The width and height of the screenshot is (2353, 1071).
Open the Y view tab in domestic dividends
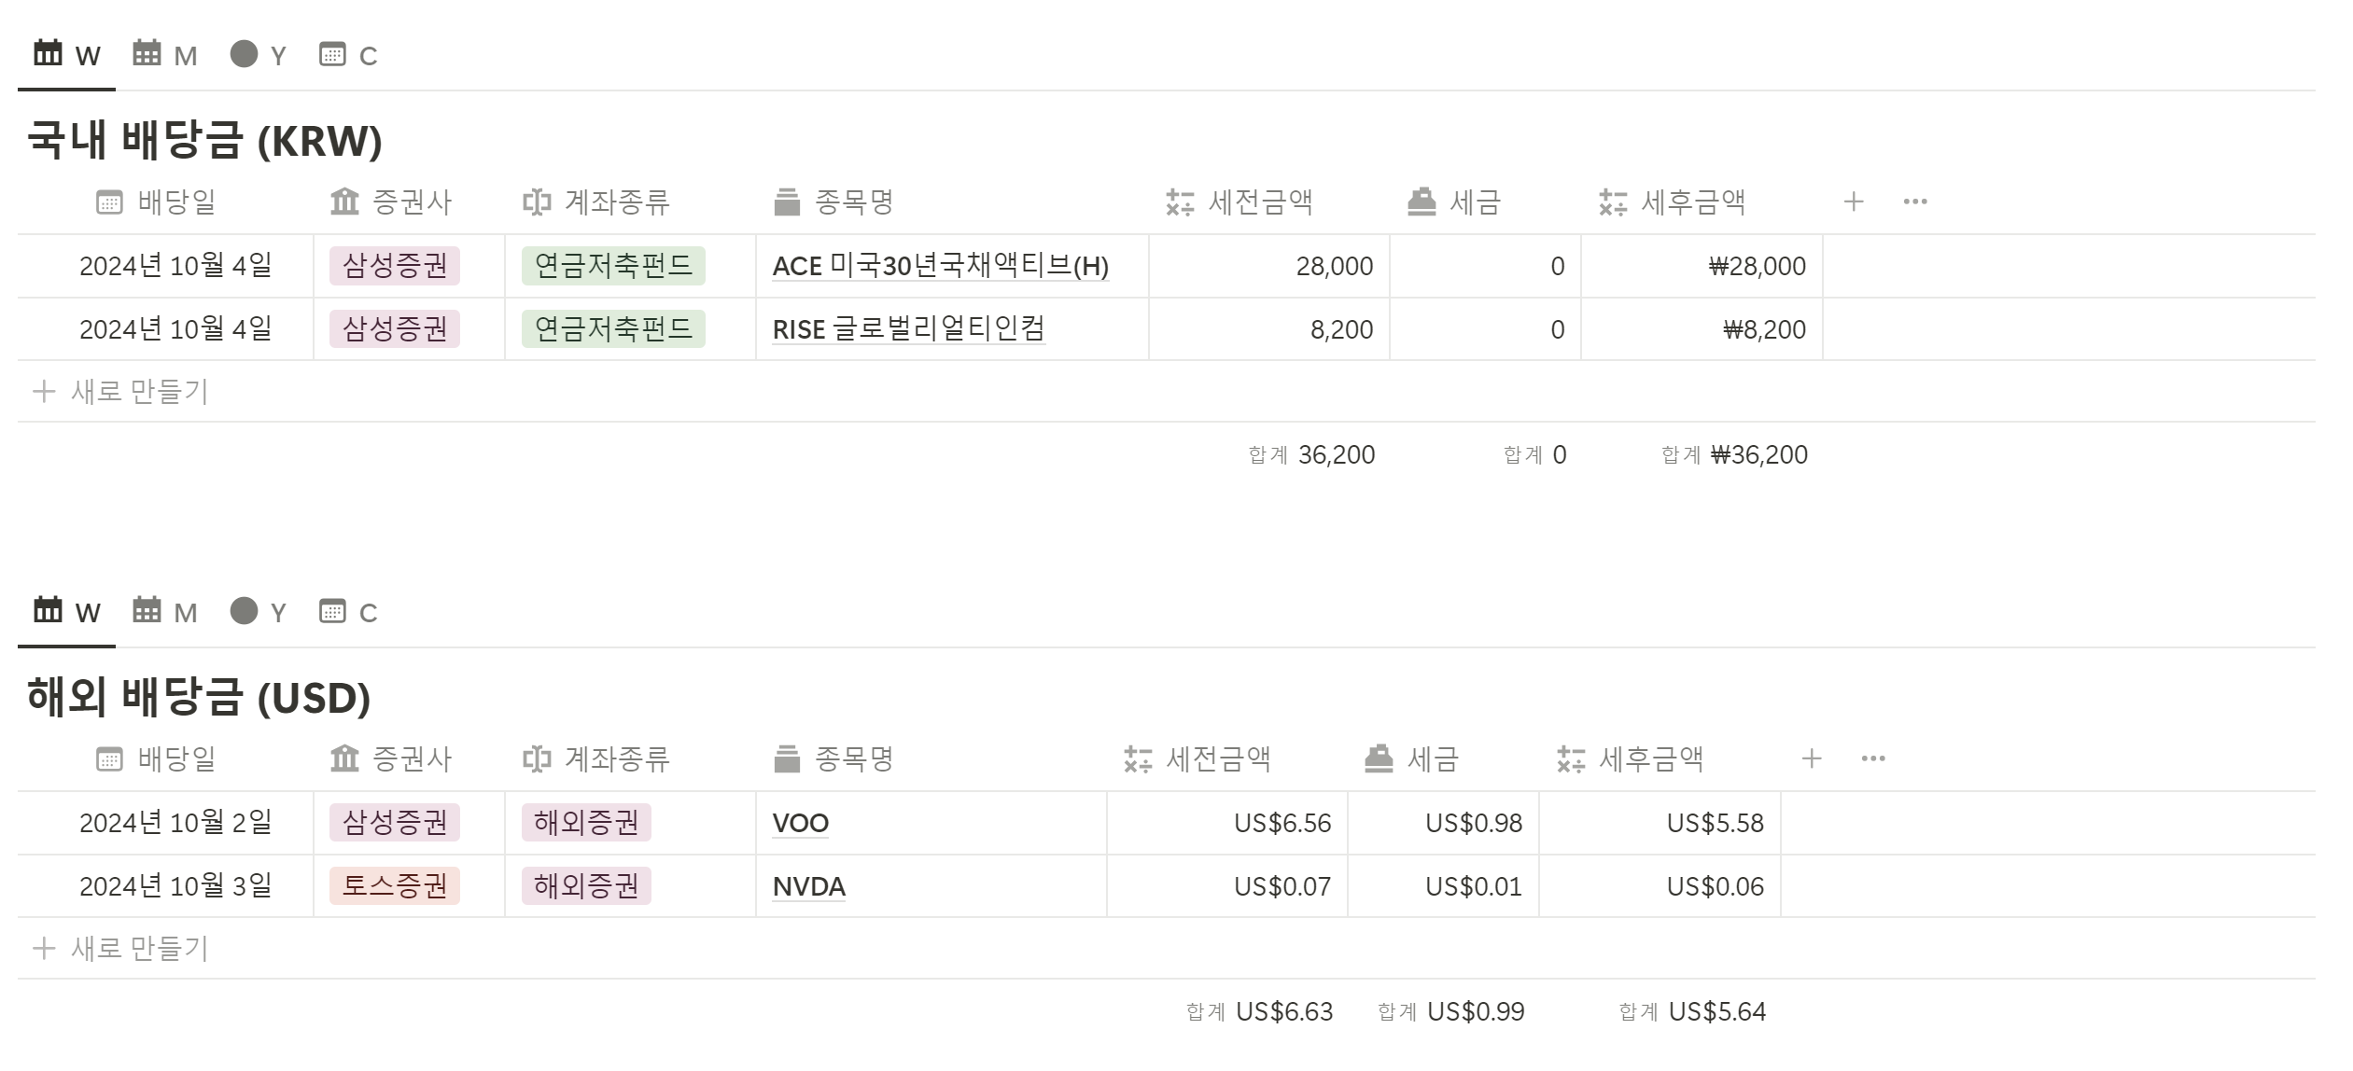coord(258,55)
